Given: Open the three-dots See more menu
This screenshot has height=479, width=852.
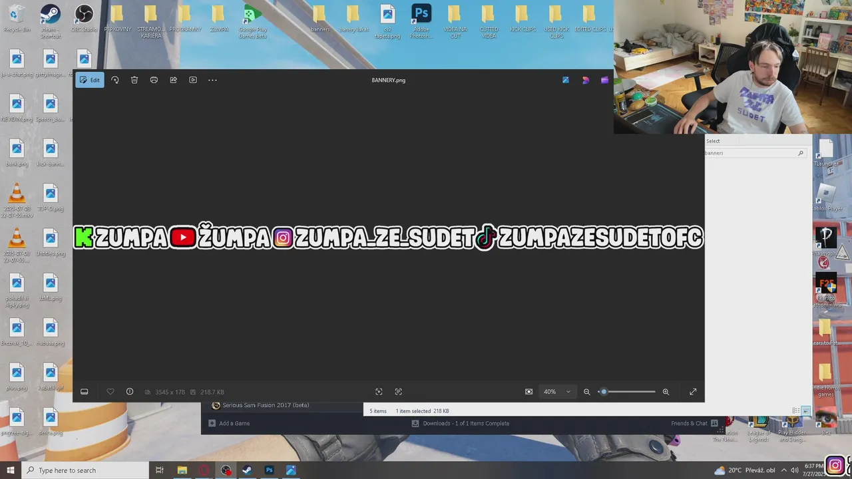Looking at the screenshot, I should point(212,80).
